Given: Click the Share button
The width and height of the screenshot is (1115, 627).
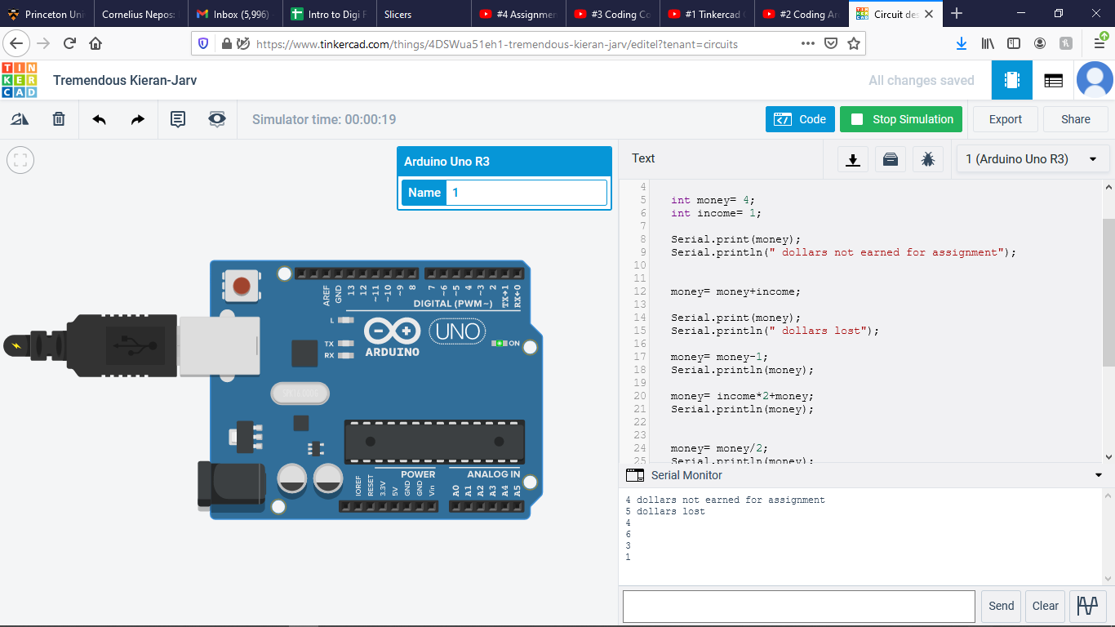Looking at the screenshot, I should point(1075,119).
